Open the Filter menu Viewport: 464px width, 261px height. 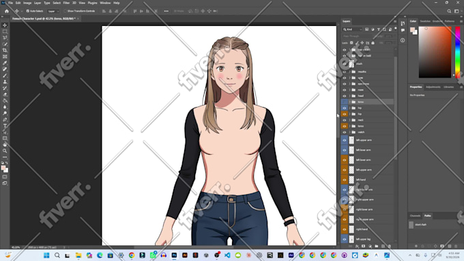[66, 3]
